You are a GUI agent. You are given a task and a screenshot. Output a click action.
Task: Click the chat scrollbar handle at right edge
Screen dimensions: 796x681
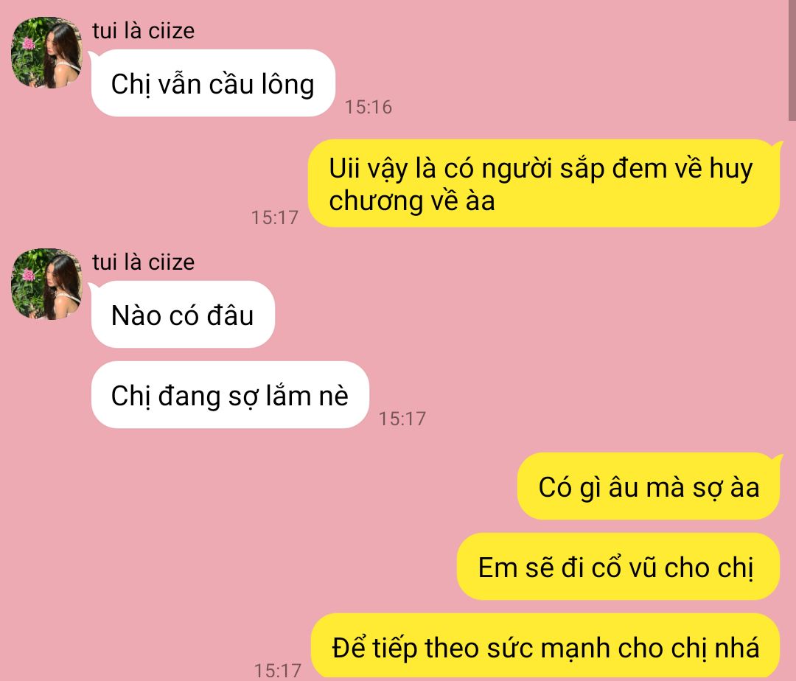point(792,60)
